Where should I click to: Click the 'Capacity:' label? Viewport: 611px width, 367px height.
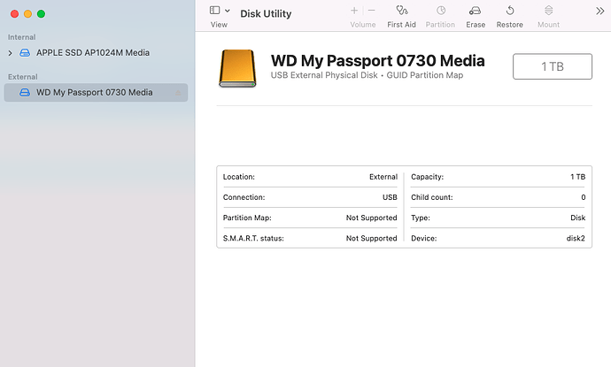pyautogui.click(x=427, y=177)
